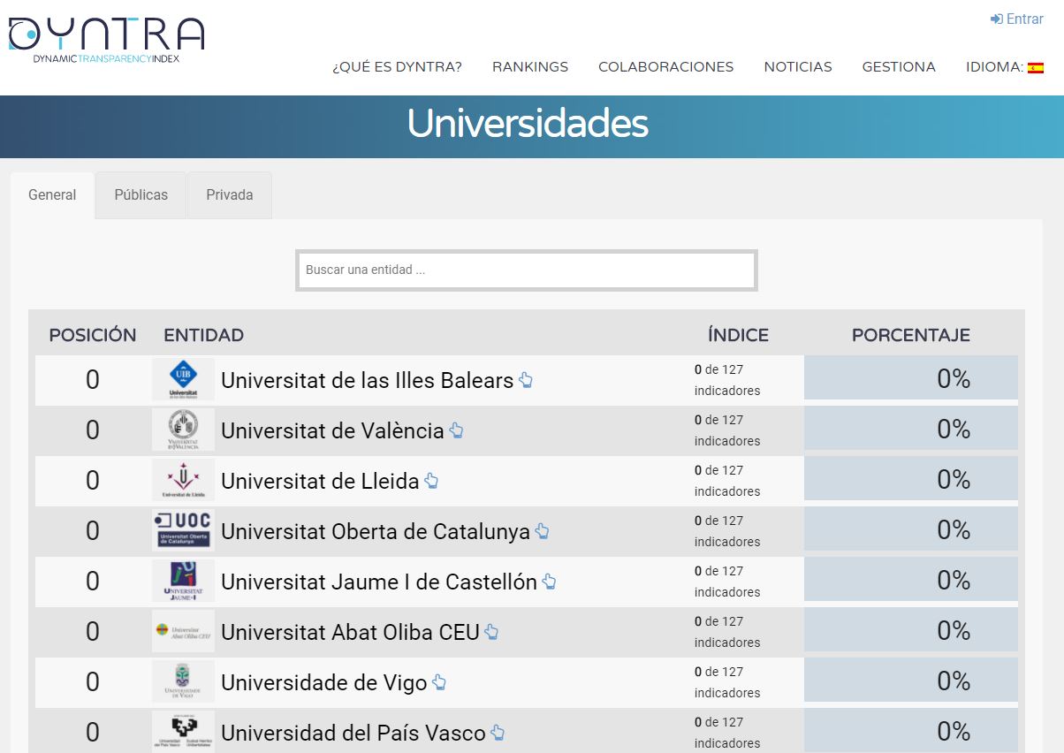This screenshot has height=753, width=1064.
Task: Click the ENTIDAD column header
Action: [204, 336]
